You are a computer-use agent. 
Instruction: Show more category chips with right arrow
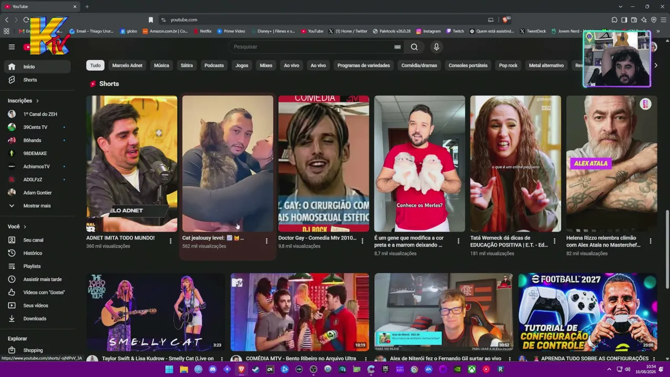655,65
